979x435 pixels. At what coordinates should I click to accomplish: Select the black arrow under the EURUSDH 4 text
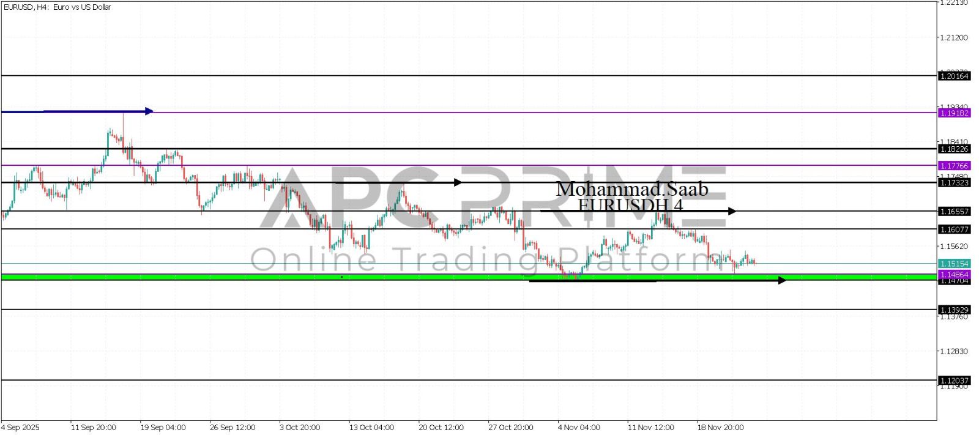coord(638,212)
